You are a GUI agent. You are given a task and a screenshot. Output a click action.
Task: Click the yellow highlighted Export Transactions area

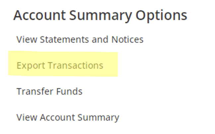tap(63, 65)
